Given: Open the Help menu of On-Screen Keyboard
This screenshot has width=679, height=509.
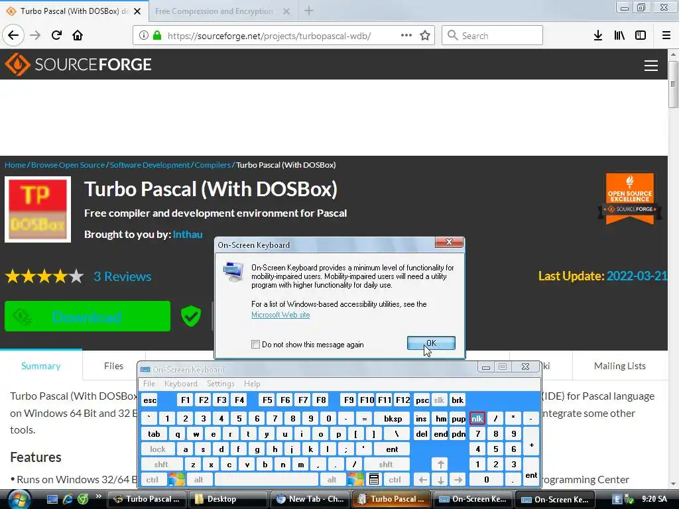Looking at the screenshot, I should [252, 384].
